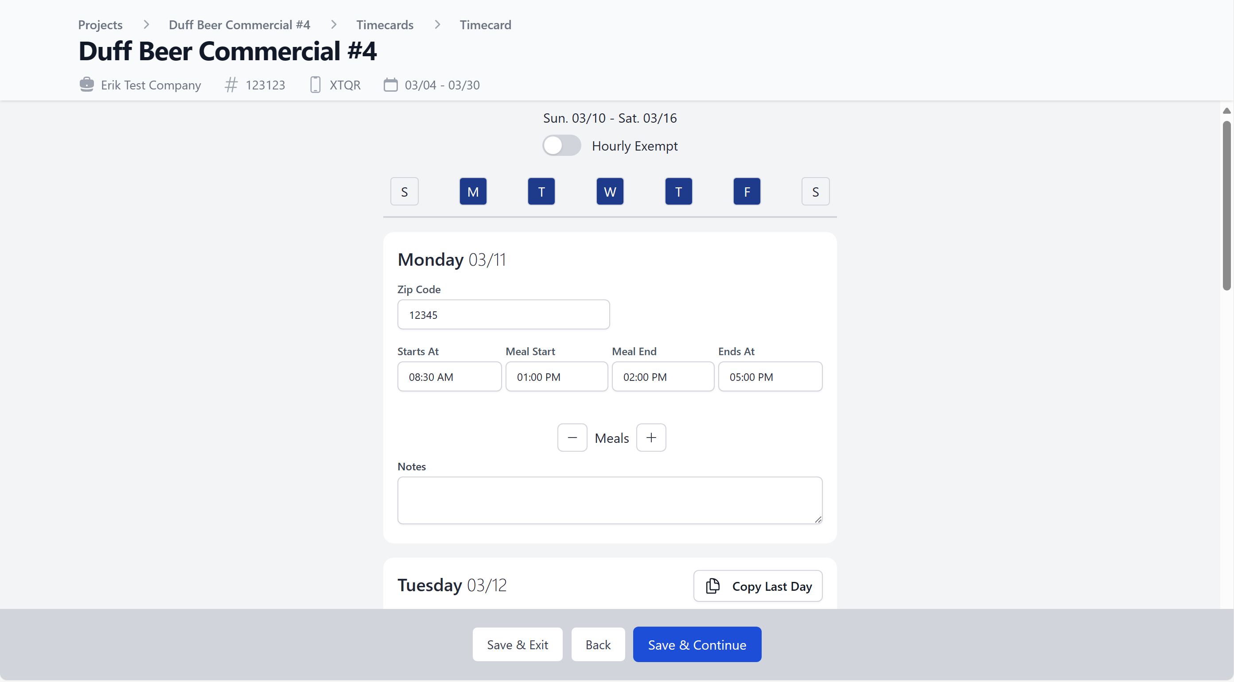Click the Ends At time field
This screenshot has width=1234, height=682.
[770, 377]
